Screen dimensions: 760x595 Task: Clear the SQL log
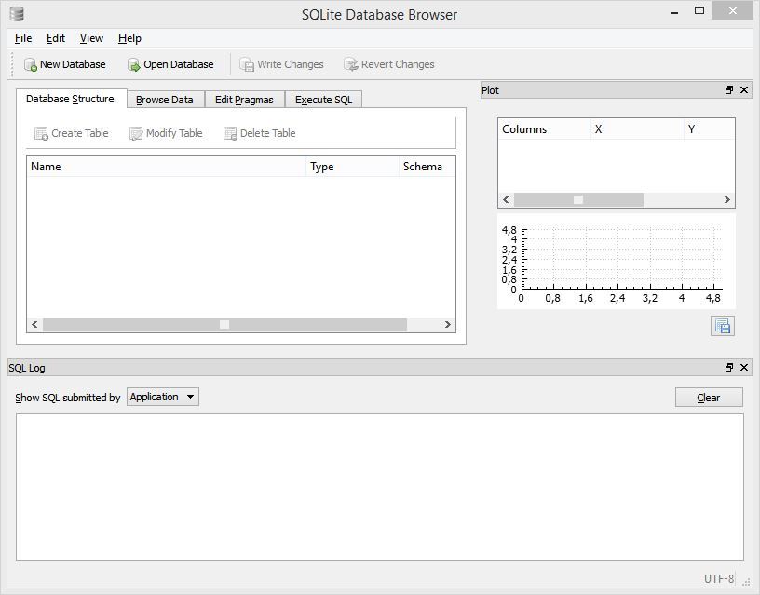tap(709, 398)
